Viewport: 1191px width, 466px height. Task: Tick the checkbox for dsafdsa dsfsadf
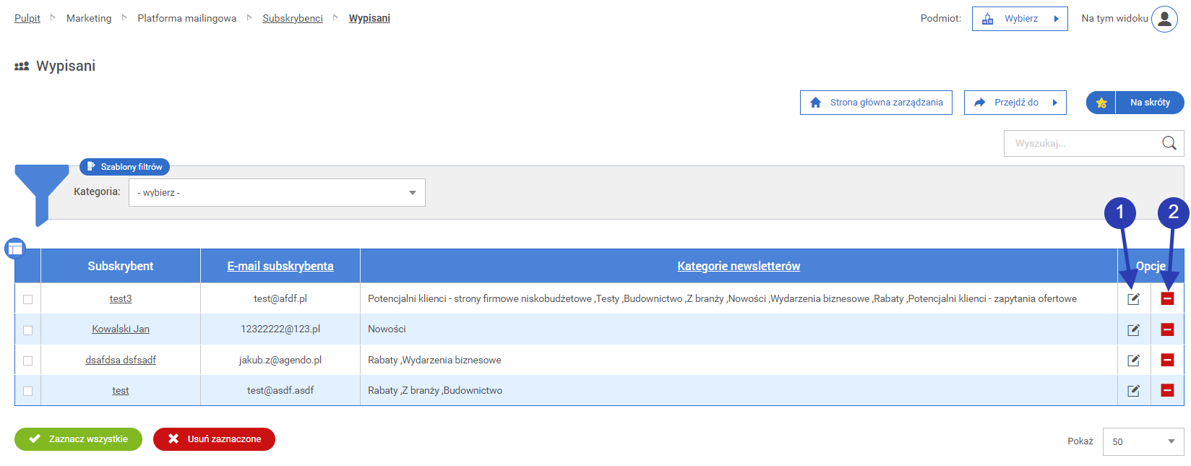point(28,361)
